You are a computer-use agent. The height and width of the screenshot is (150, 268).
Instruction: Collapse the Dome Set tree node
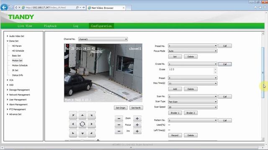tap(8, 41)
